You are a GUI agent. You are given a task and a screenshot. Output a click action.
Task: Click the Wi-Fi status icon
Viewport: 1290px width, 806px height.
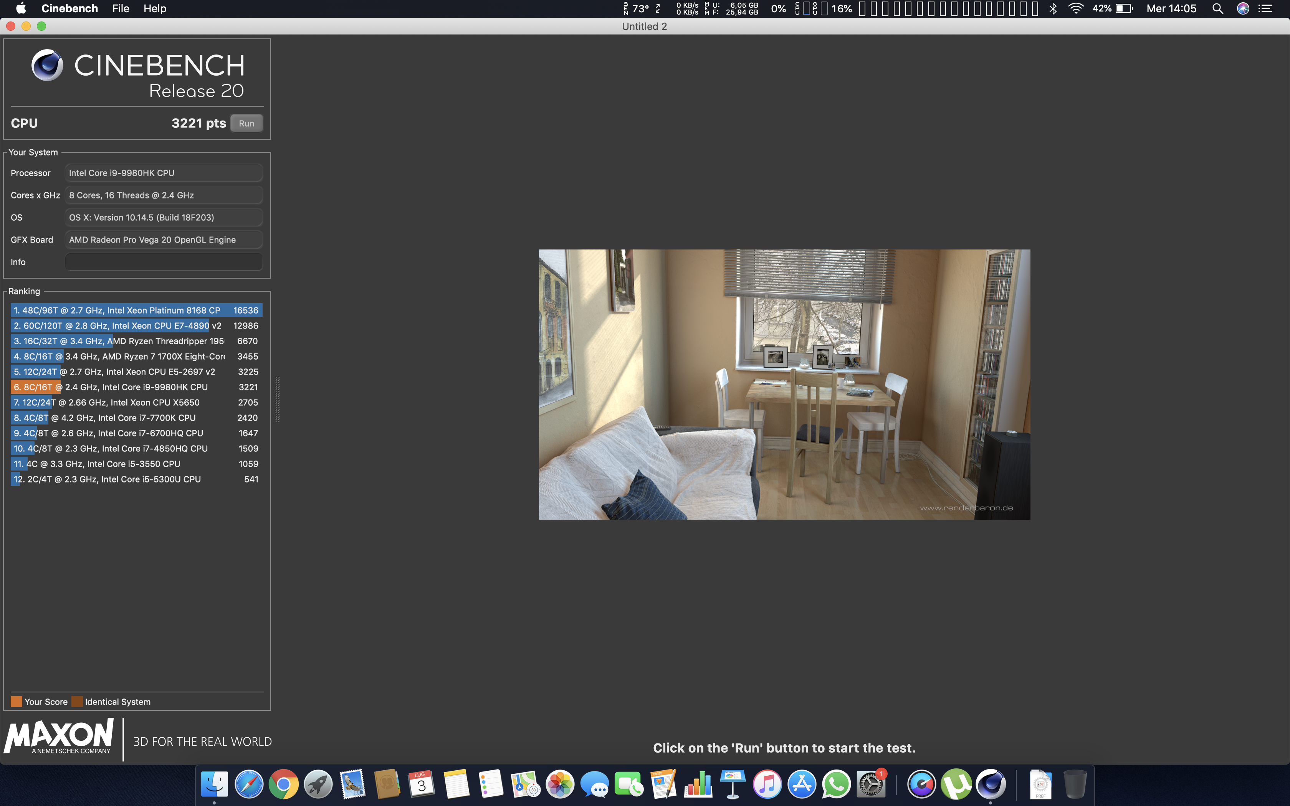point(1076,8)
